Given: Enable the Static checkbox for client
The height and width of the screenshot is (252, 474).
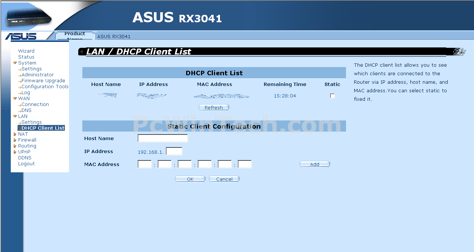Looking at the screenshot, I should pos(332,96).
